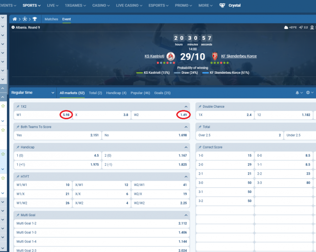Collapse the HT-FT market section
Image resolution: width=316 pixels, height=252 pixels.
tap(186, 177)
